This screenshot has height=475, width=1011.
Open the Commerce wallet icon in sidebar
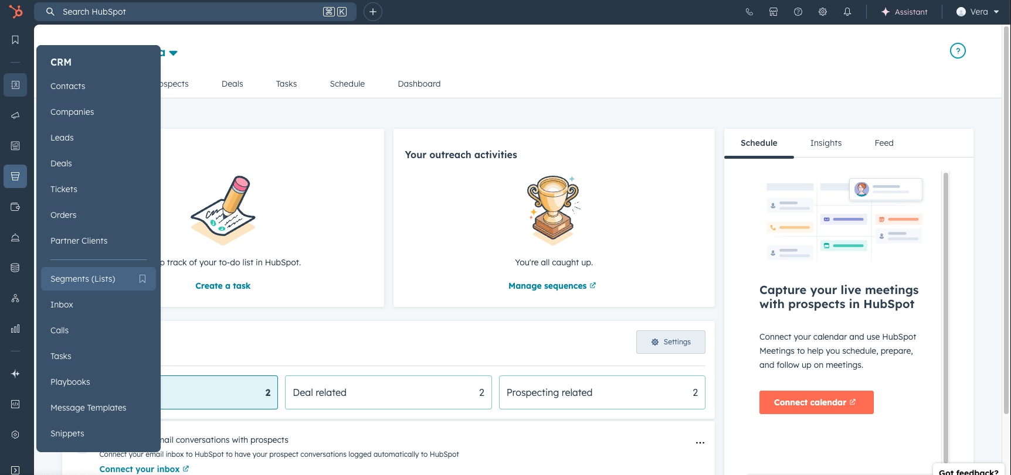[x=15, y=207]
